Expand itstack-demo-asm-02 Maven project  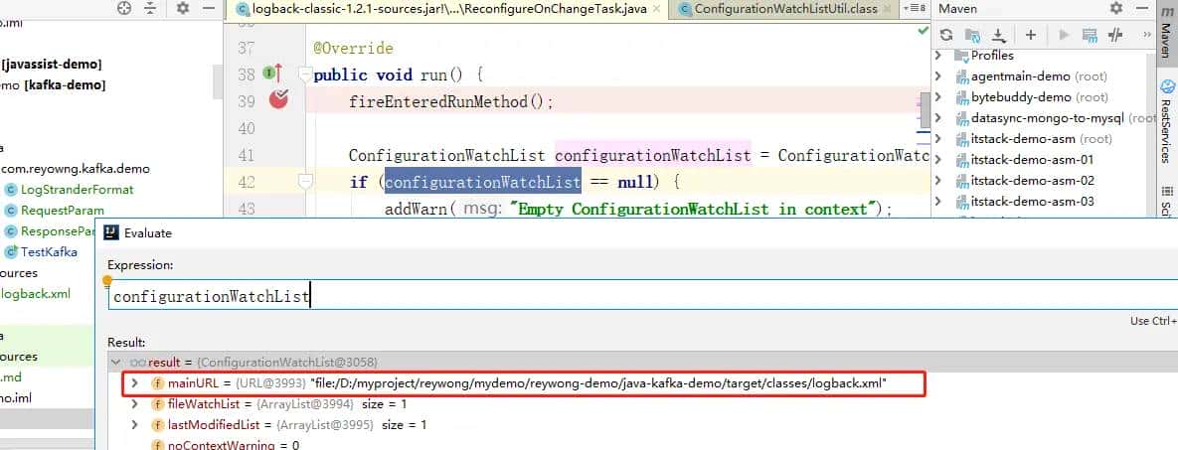(x=938, y=181)
